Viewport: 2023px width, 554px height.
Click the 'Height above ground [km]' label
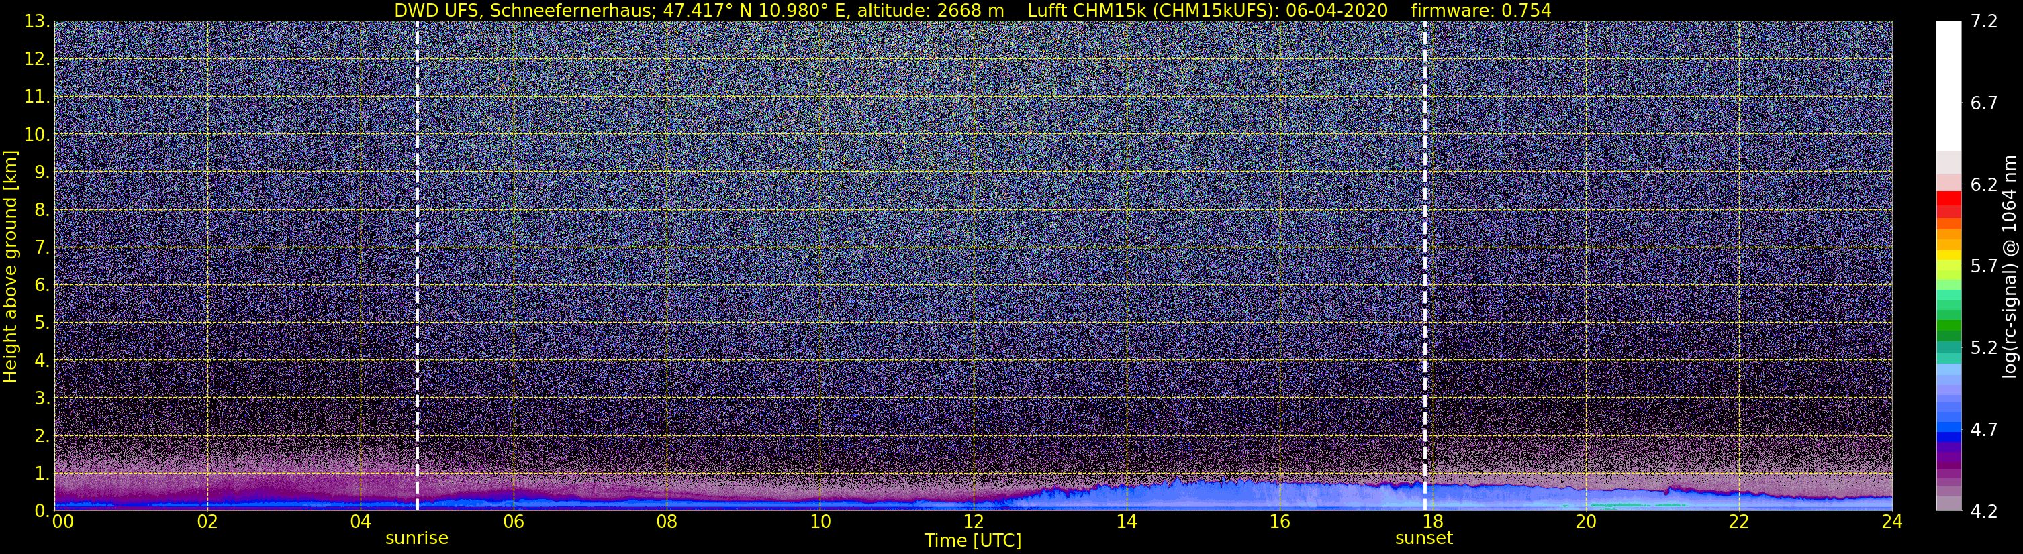(x=10, y=267)
